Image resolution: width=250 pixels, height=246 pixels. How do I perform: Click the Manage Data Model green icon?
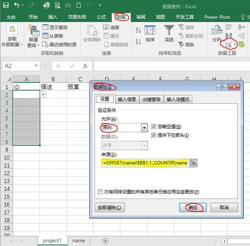click(242, 45)
